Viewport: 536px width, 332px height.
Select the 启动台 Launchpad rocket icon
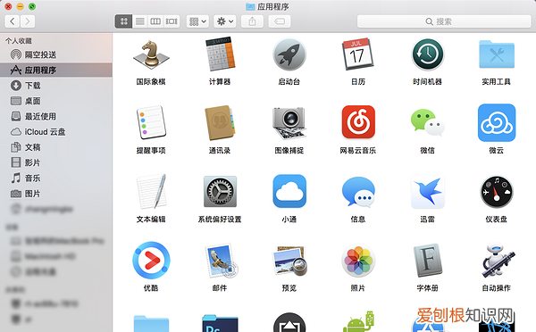[x=289, y=54]
